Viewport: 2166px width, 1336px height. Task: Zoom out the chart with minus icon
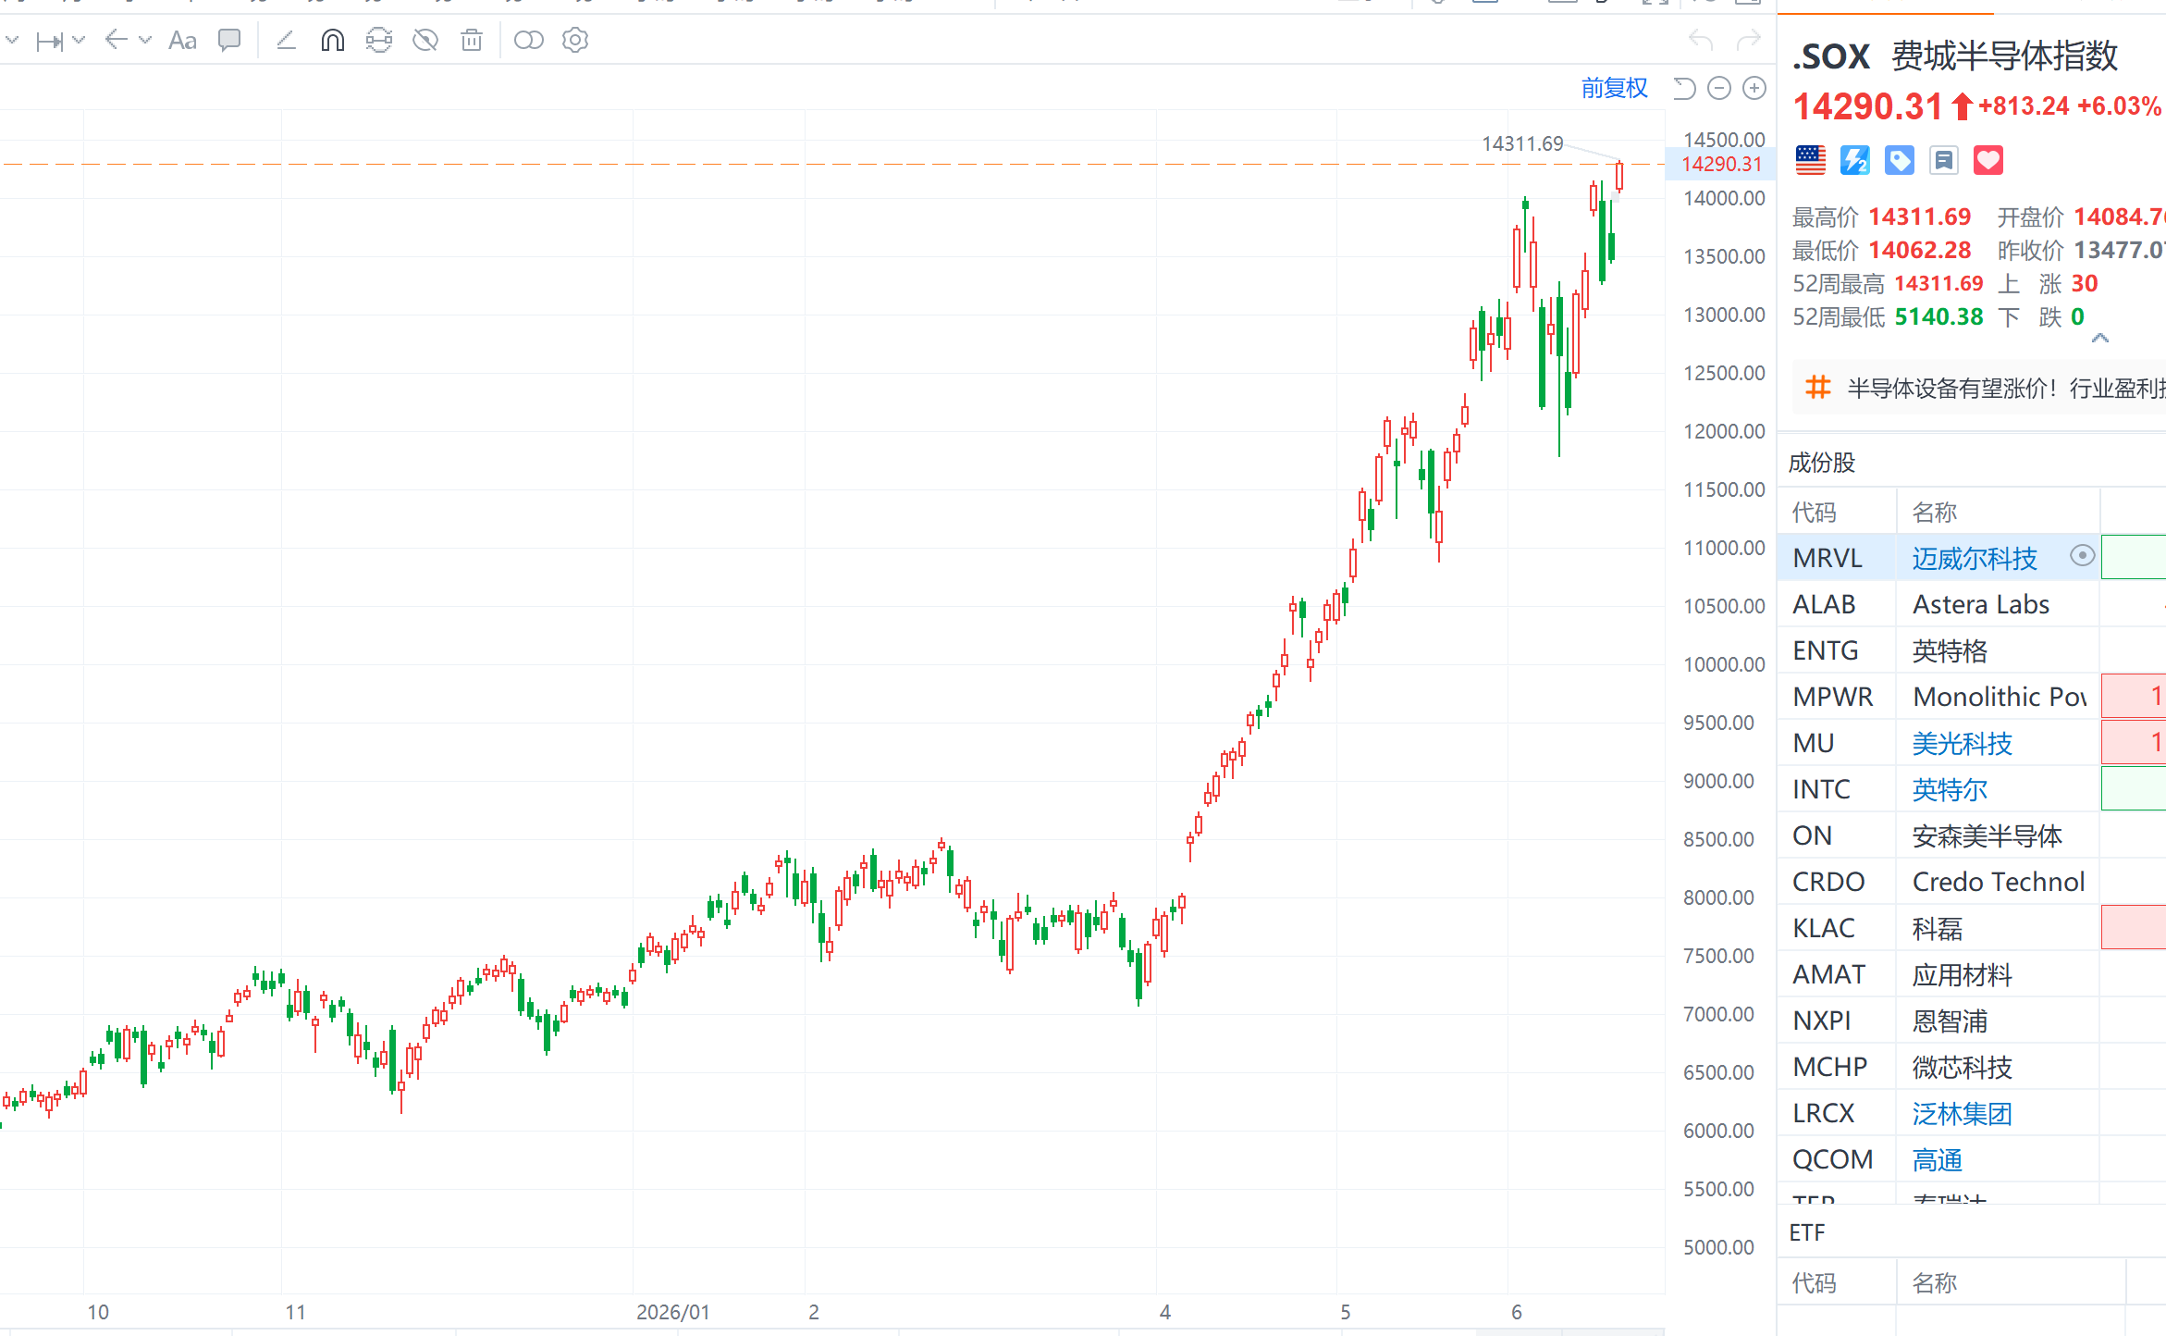(x=1719, y=88)
